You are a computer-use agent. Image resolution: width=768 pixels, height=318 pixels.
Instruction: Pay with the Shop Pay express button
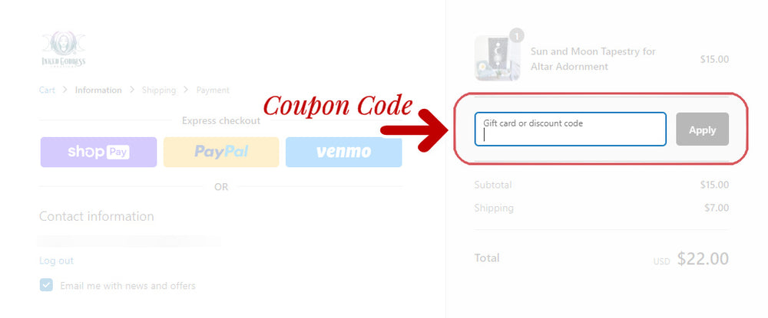click(98, 152)
